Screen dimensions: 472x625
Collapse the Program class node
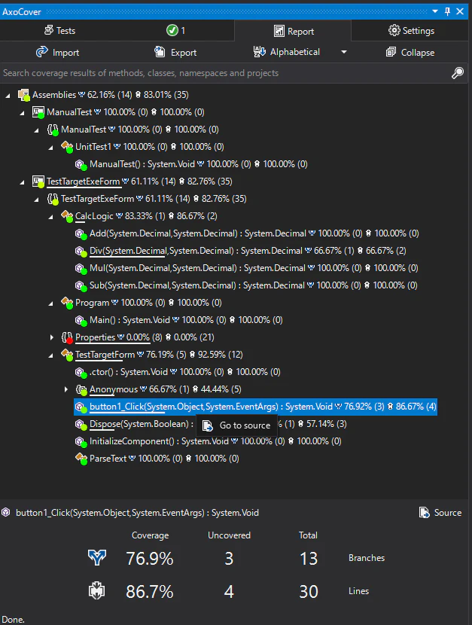[51, 303]
